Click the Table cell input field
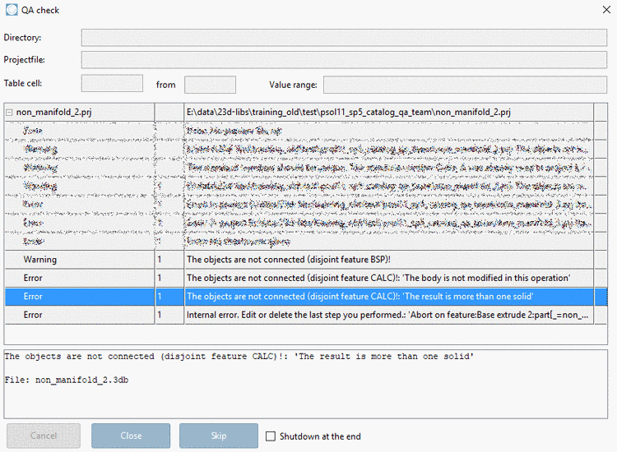 [x=112, y=83]
